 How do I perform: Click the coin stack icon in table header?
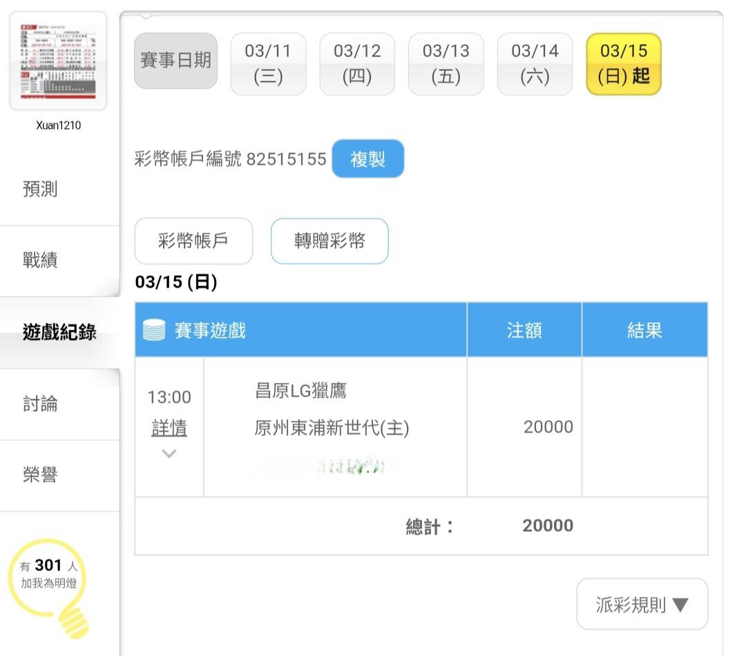[154, 330]
